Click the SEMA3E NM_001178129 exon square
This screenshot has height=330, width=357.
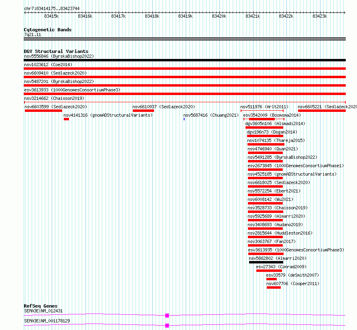click(x=167, y=326)
